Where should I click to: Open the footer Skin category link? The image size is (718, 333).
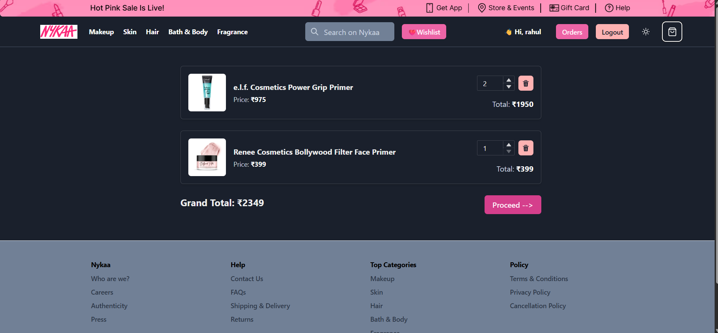click(377, 292)
